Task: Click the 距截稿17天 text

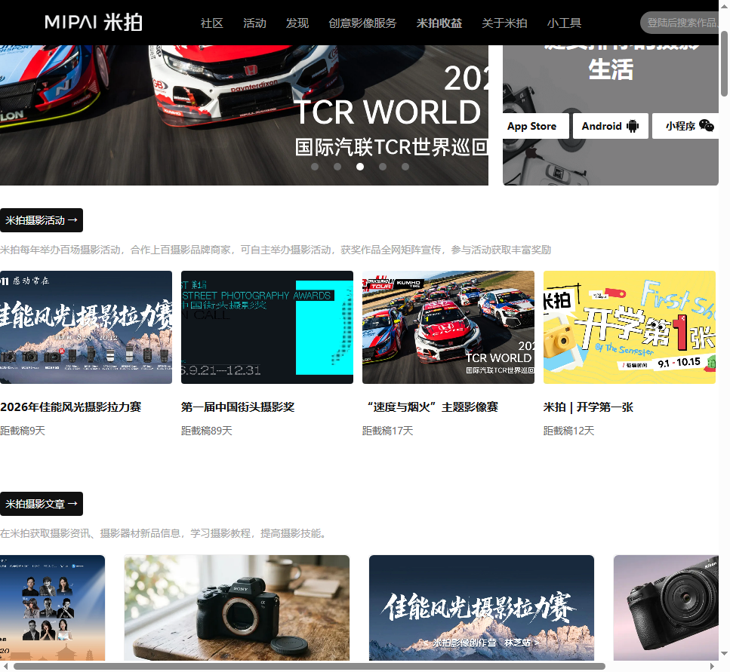Action: (388, 431)
